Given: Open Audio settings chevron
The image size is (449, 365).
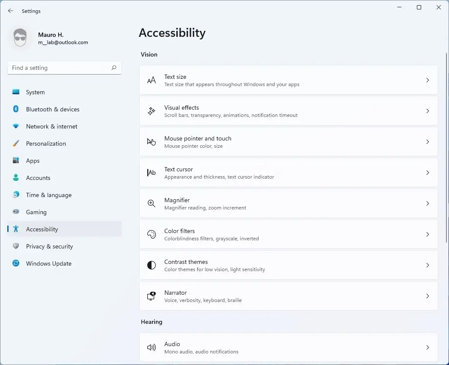Looking at the screenshot, I should [x=427, y=347].
